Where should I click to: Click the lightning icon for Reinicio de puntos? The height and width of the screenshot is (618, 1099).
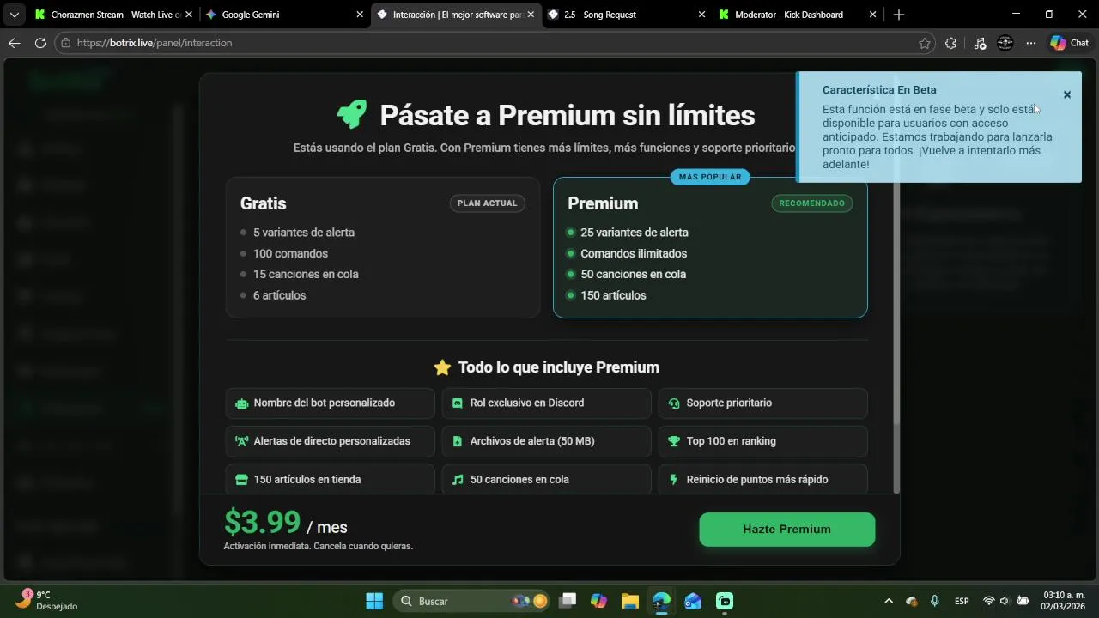coord(674,480)
